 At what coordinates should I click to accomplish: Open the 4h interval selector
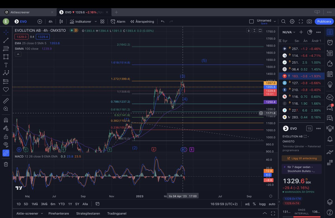(50, 22)
